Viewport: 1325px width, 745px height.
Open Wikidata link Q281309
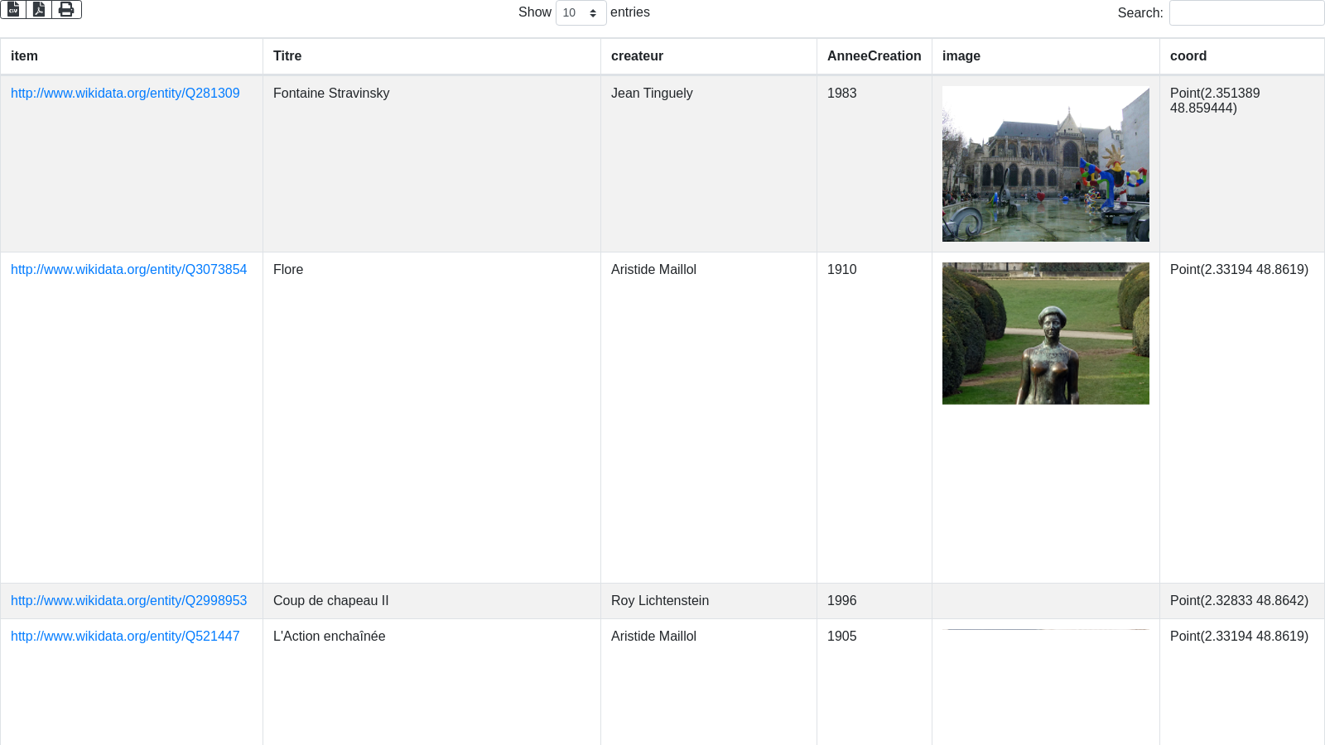pos(125,94)
